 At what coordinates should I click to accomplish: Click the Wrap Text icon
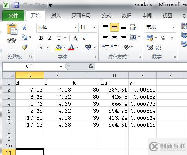[x=133, y=27]
